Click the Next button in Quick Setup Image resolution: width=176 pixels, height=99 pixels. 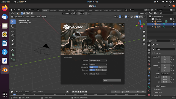(112, 80)
